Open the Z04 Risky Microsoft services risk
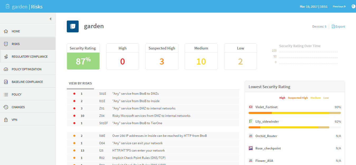The width and height of the screenshot is (356, 165). pos(151,116)
